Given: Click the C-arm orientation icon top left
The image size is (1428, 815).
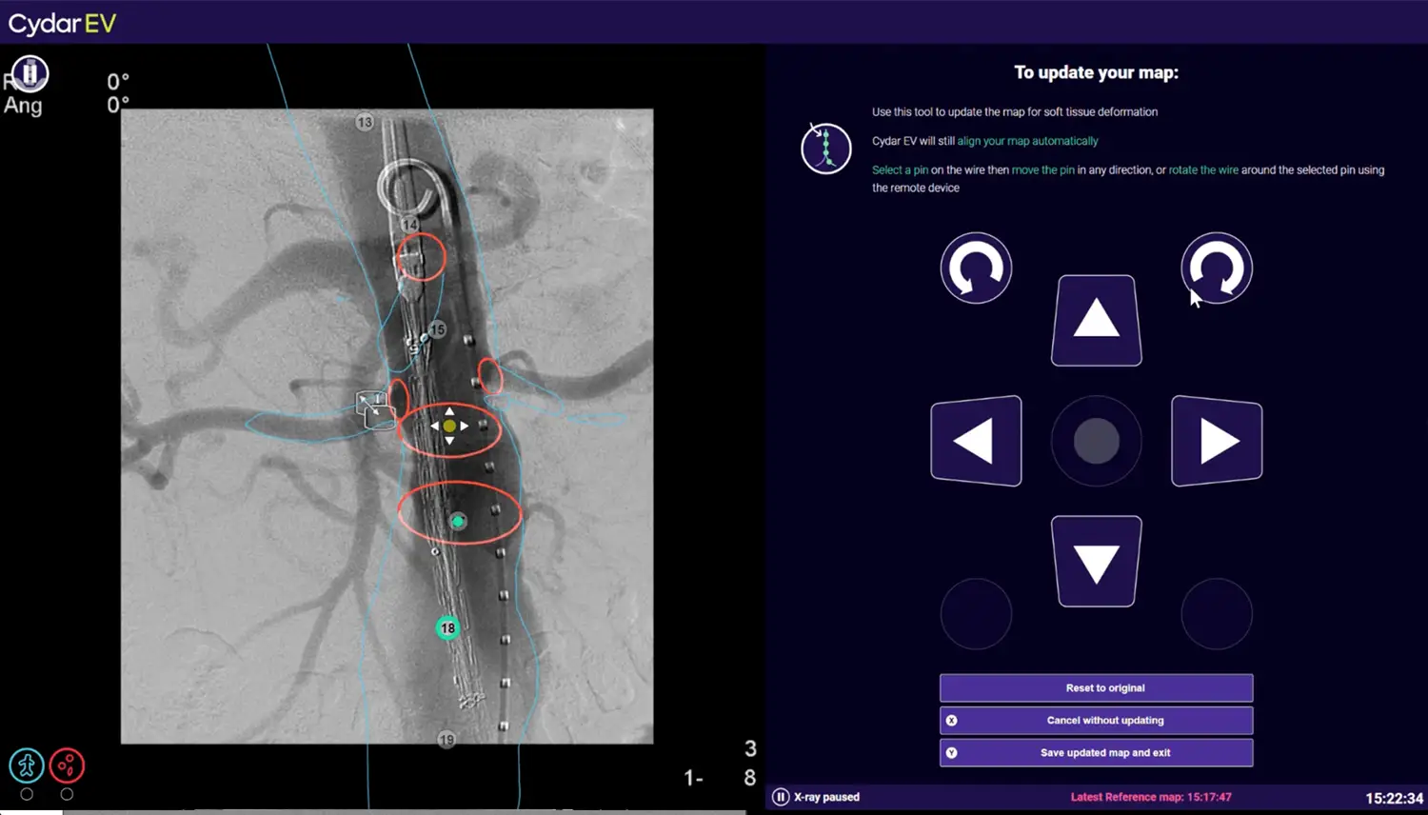Looking at the screenshot, I should [x=30, y=73].
